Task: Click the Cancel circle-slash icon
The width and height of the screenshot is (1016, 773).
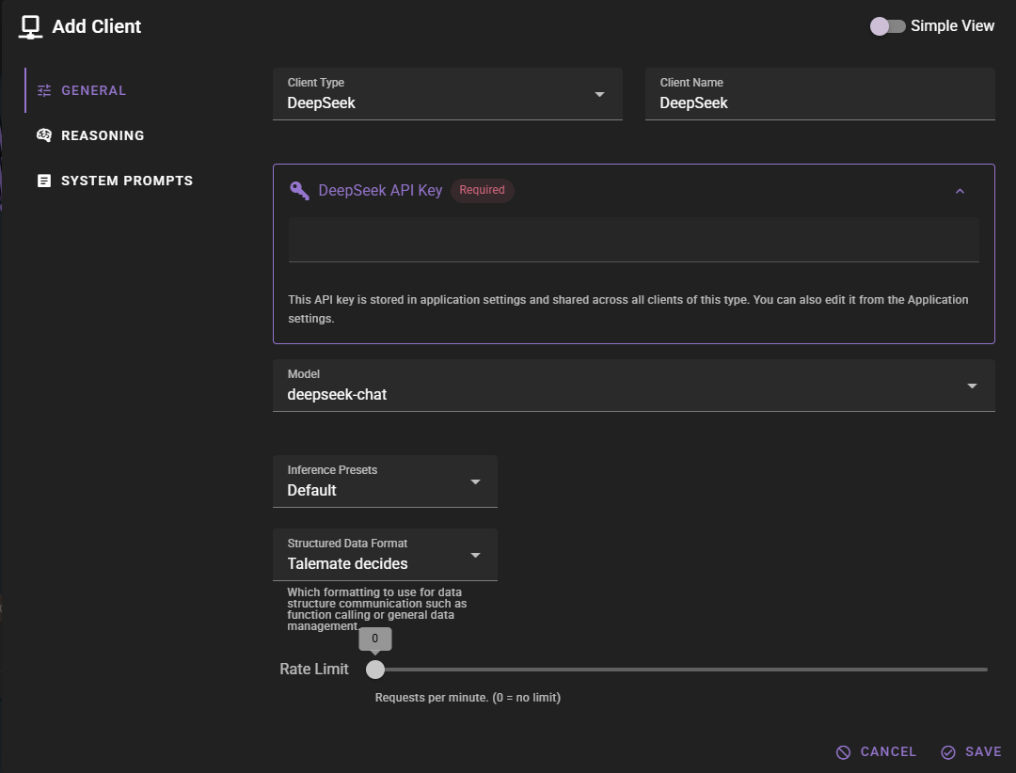Action: click(844, 751)
